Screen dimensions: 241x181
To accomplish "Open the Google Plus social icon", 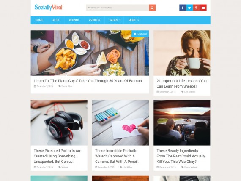I will pyautogui.click(x=196, y=8).
